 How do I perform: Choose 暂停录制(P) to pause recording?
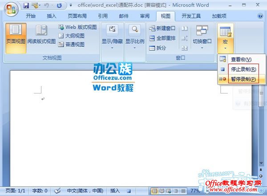point(242,79)
